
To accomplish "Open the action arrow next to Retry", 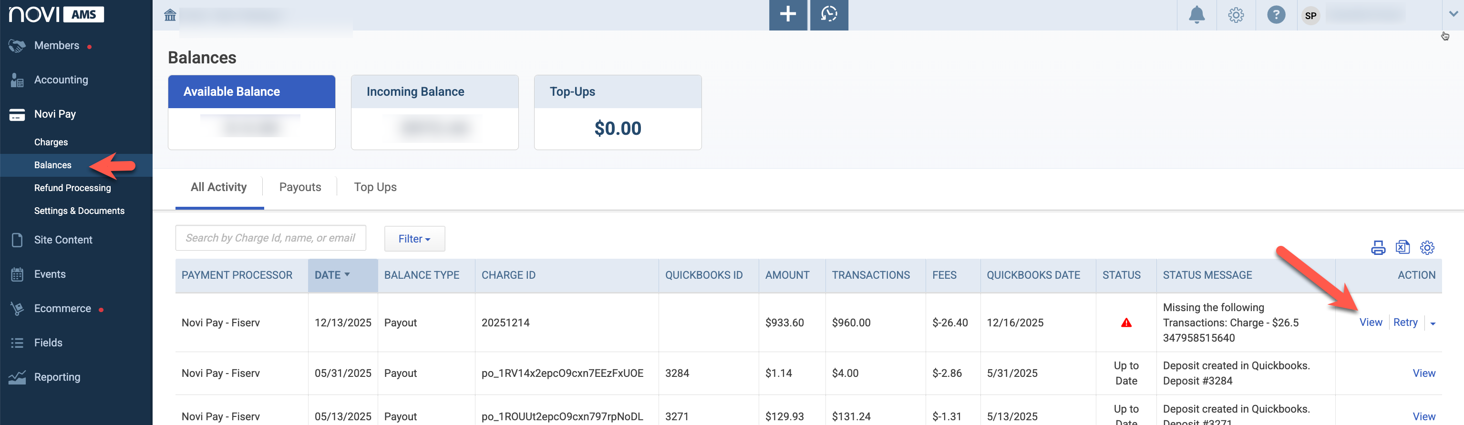I will [x=1433, y=324].
